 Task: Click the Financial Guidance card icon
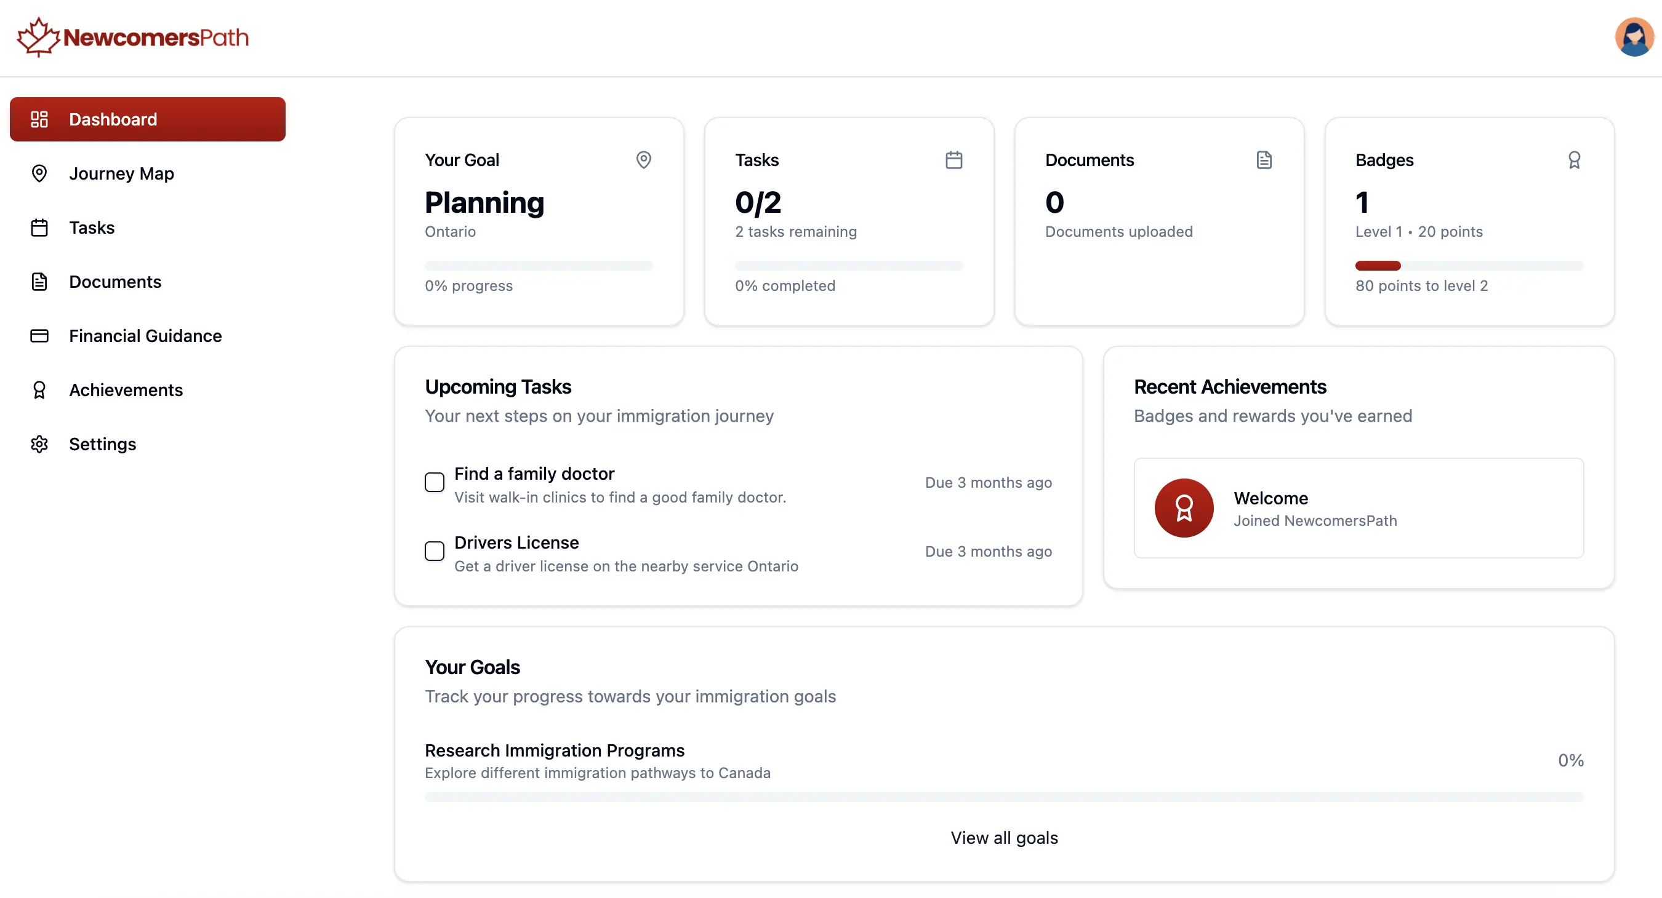[39, 336]
